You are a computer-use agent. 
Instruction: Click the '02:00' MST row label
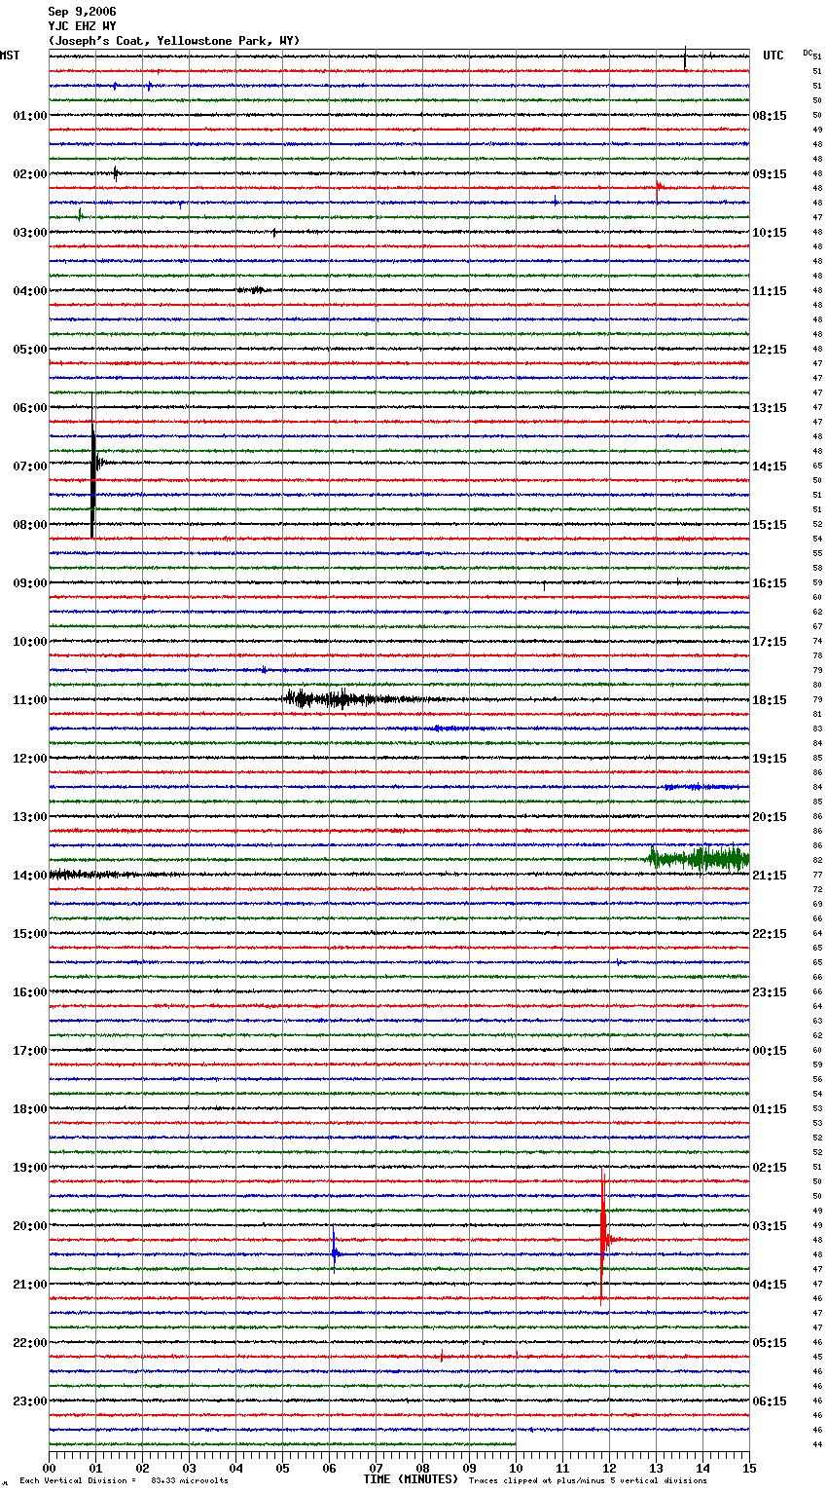pyautogui.click(x=30, y=174)
